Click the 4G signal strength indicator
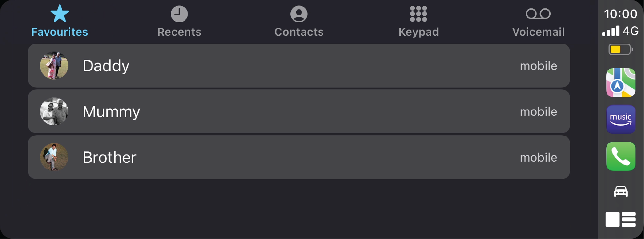The image size is (644, 239). coord(620,31)
